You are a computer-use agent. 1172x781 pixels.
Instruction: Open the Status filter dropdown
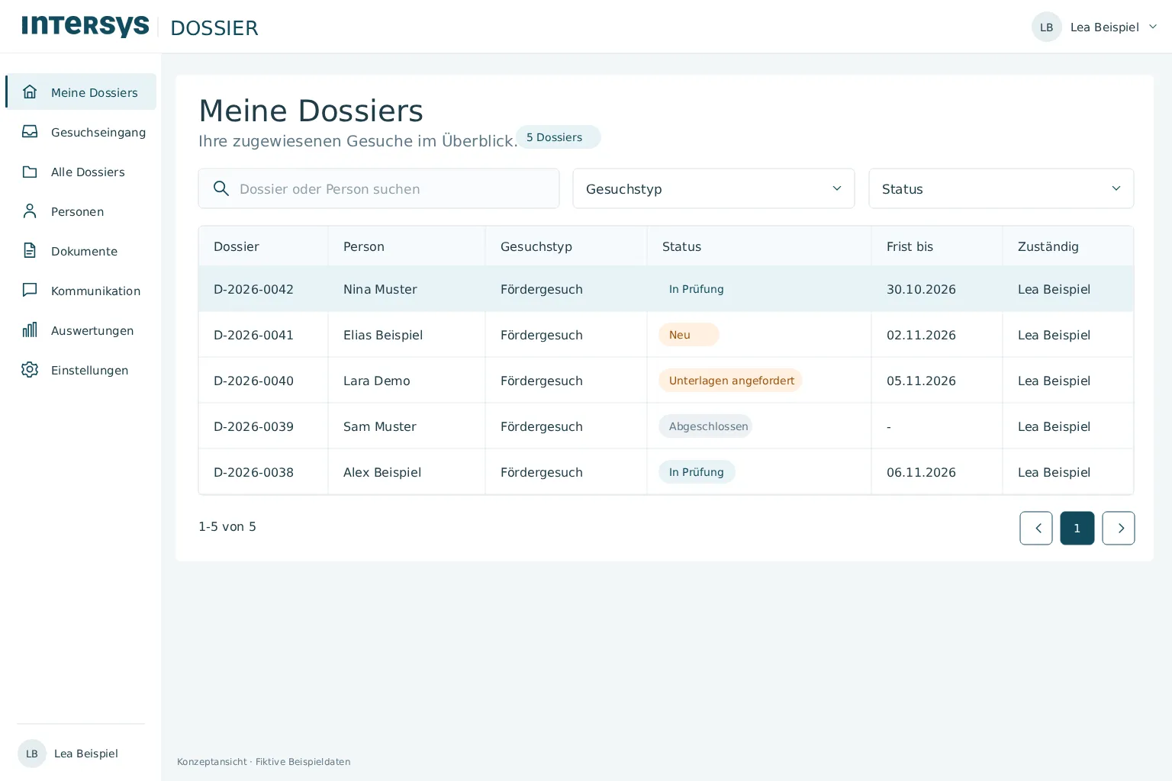[1001, 188]
